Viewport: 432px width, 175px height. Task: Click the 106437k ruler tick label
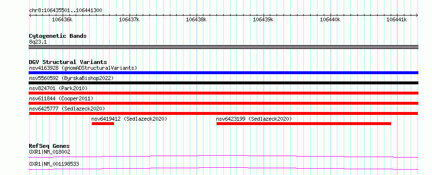tap(129, 19)
